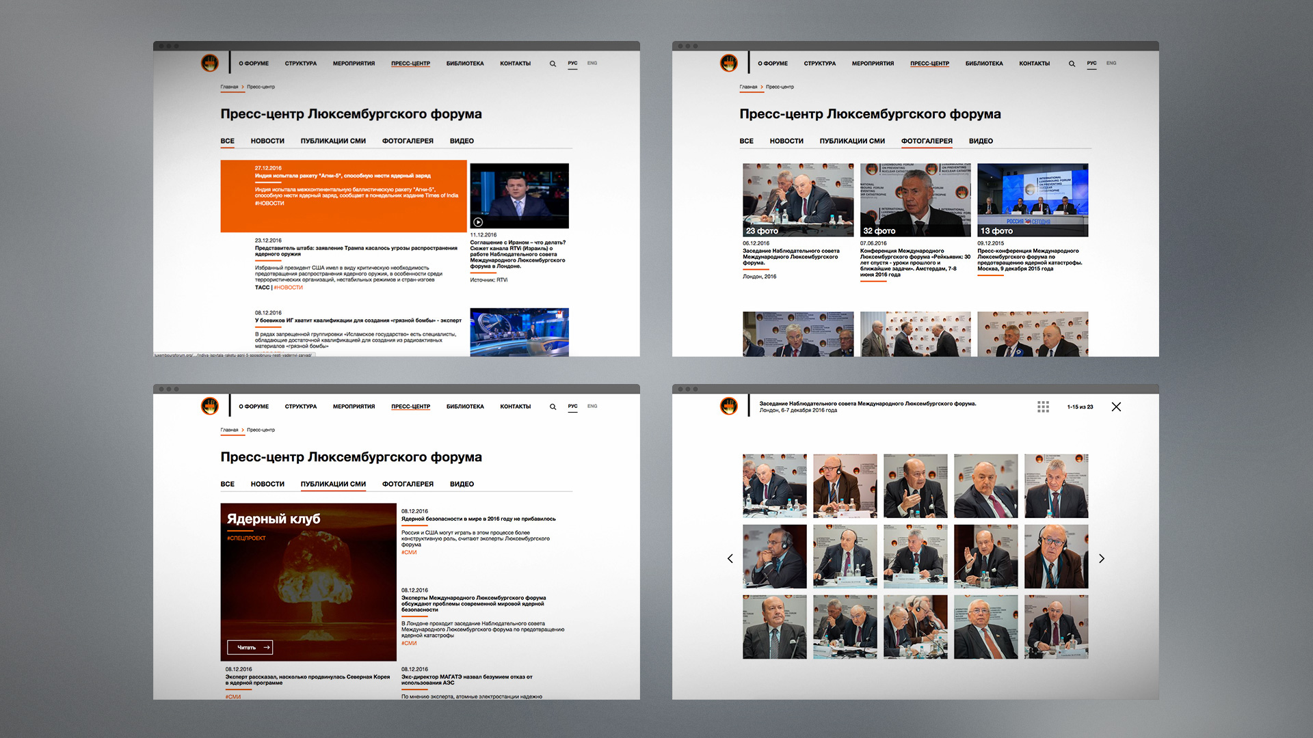Open Экс-директор МАГАТЭ article link

tap(467, 680)
